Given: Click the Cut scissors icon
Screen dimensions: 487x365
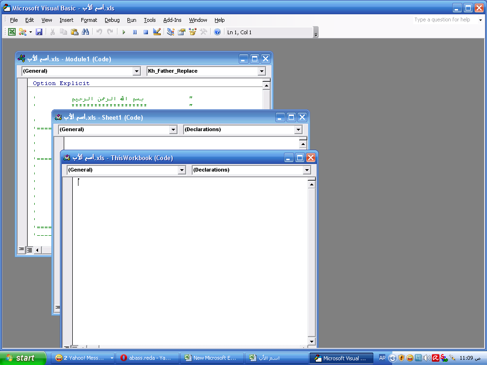Looking at the screenshot, I should click(52, 32).
